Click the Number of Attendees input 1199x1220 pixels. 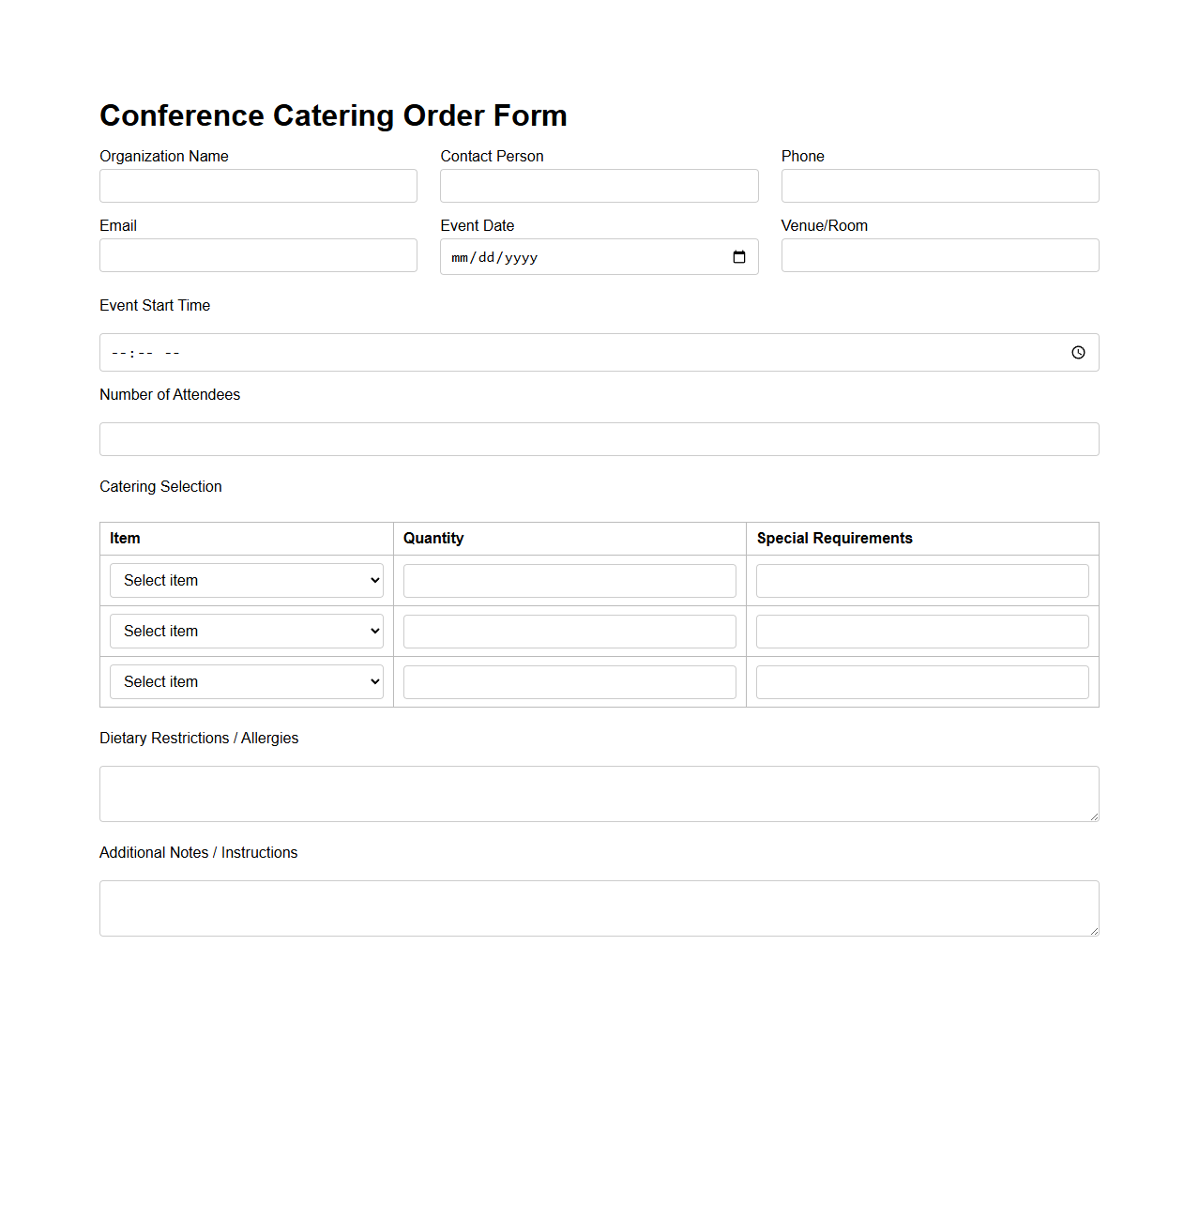click(x=599, y=438)
